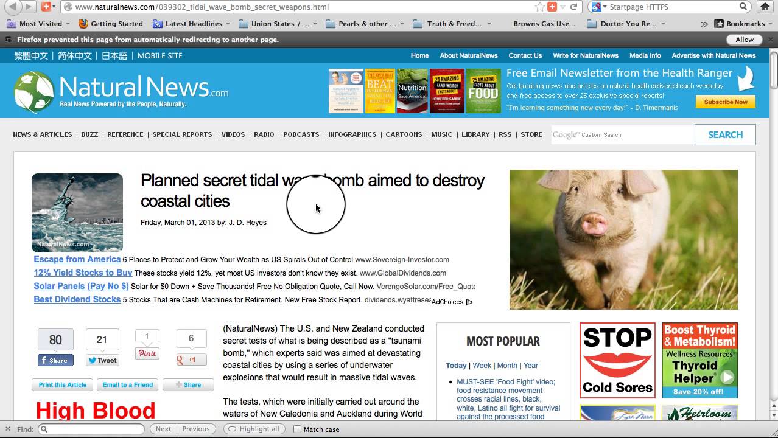The height and width of the screenshot is (438, 778).
Task: Share article with Facebook Share button
Action: click(55, 360)
